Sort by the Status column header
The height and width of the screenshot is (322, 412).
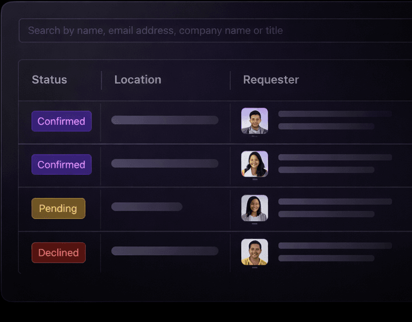tap(49, 80)
